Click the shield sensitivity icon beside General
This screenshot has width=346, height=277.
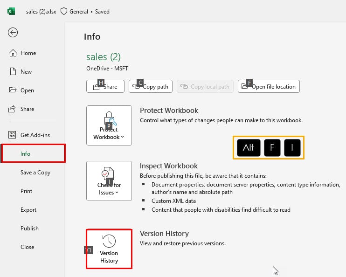[64, 12]
